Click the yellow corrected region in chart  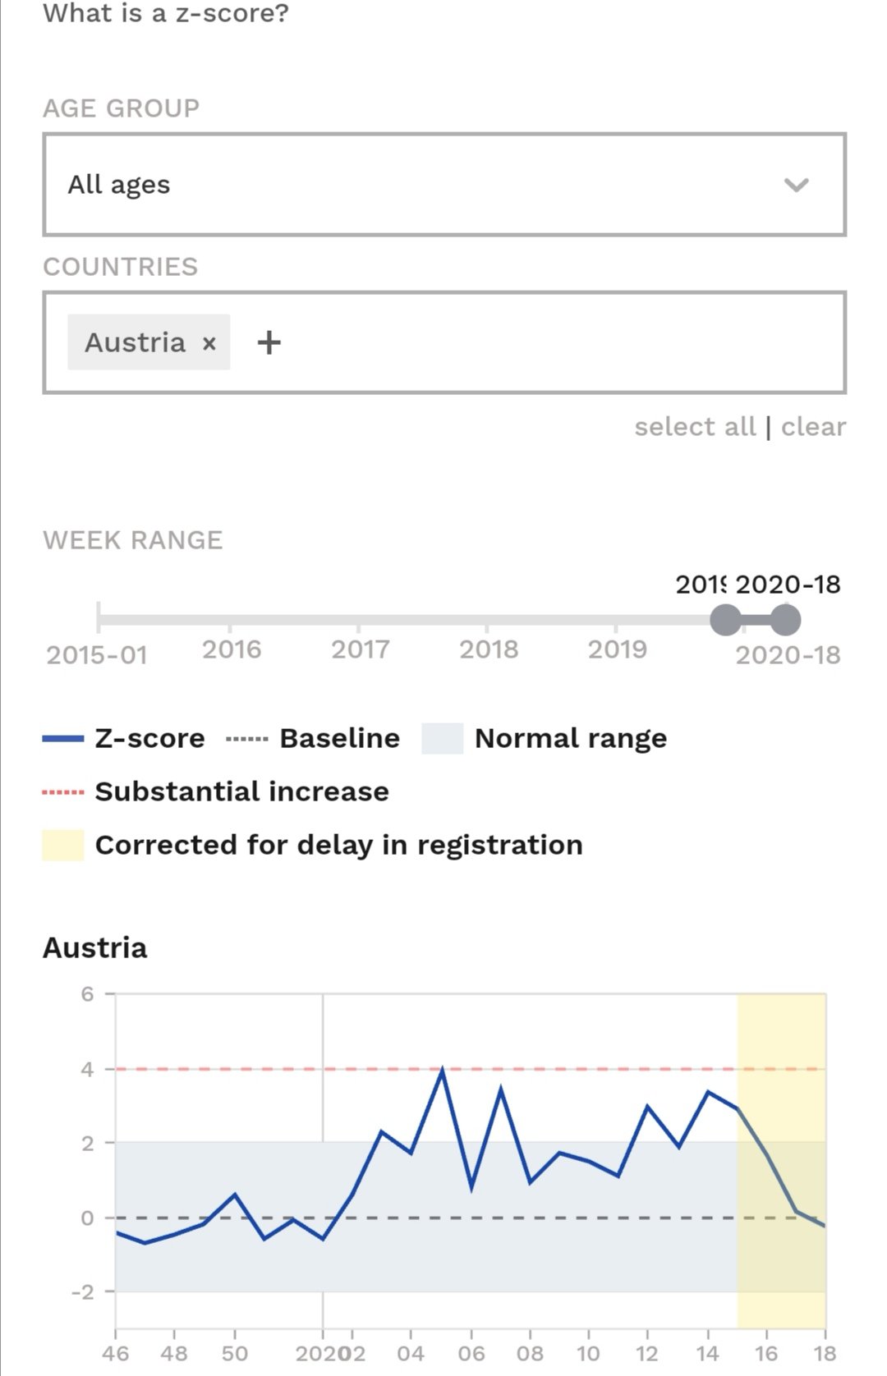781,1161
